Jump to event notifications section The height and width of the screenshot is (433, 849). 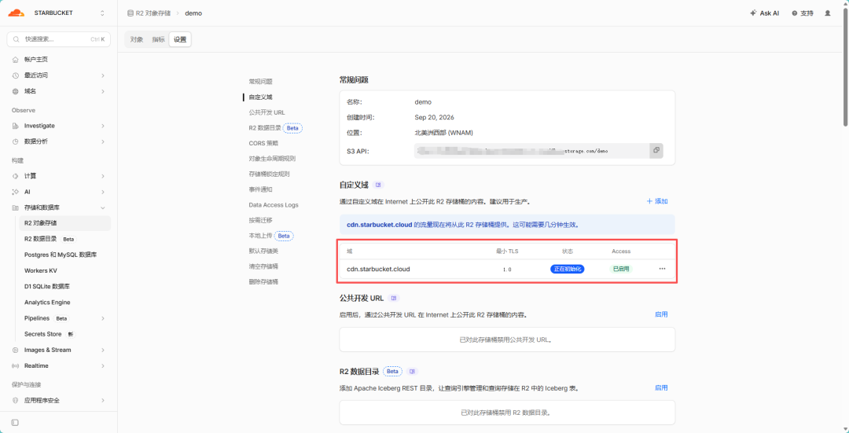260,189
